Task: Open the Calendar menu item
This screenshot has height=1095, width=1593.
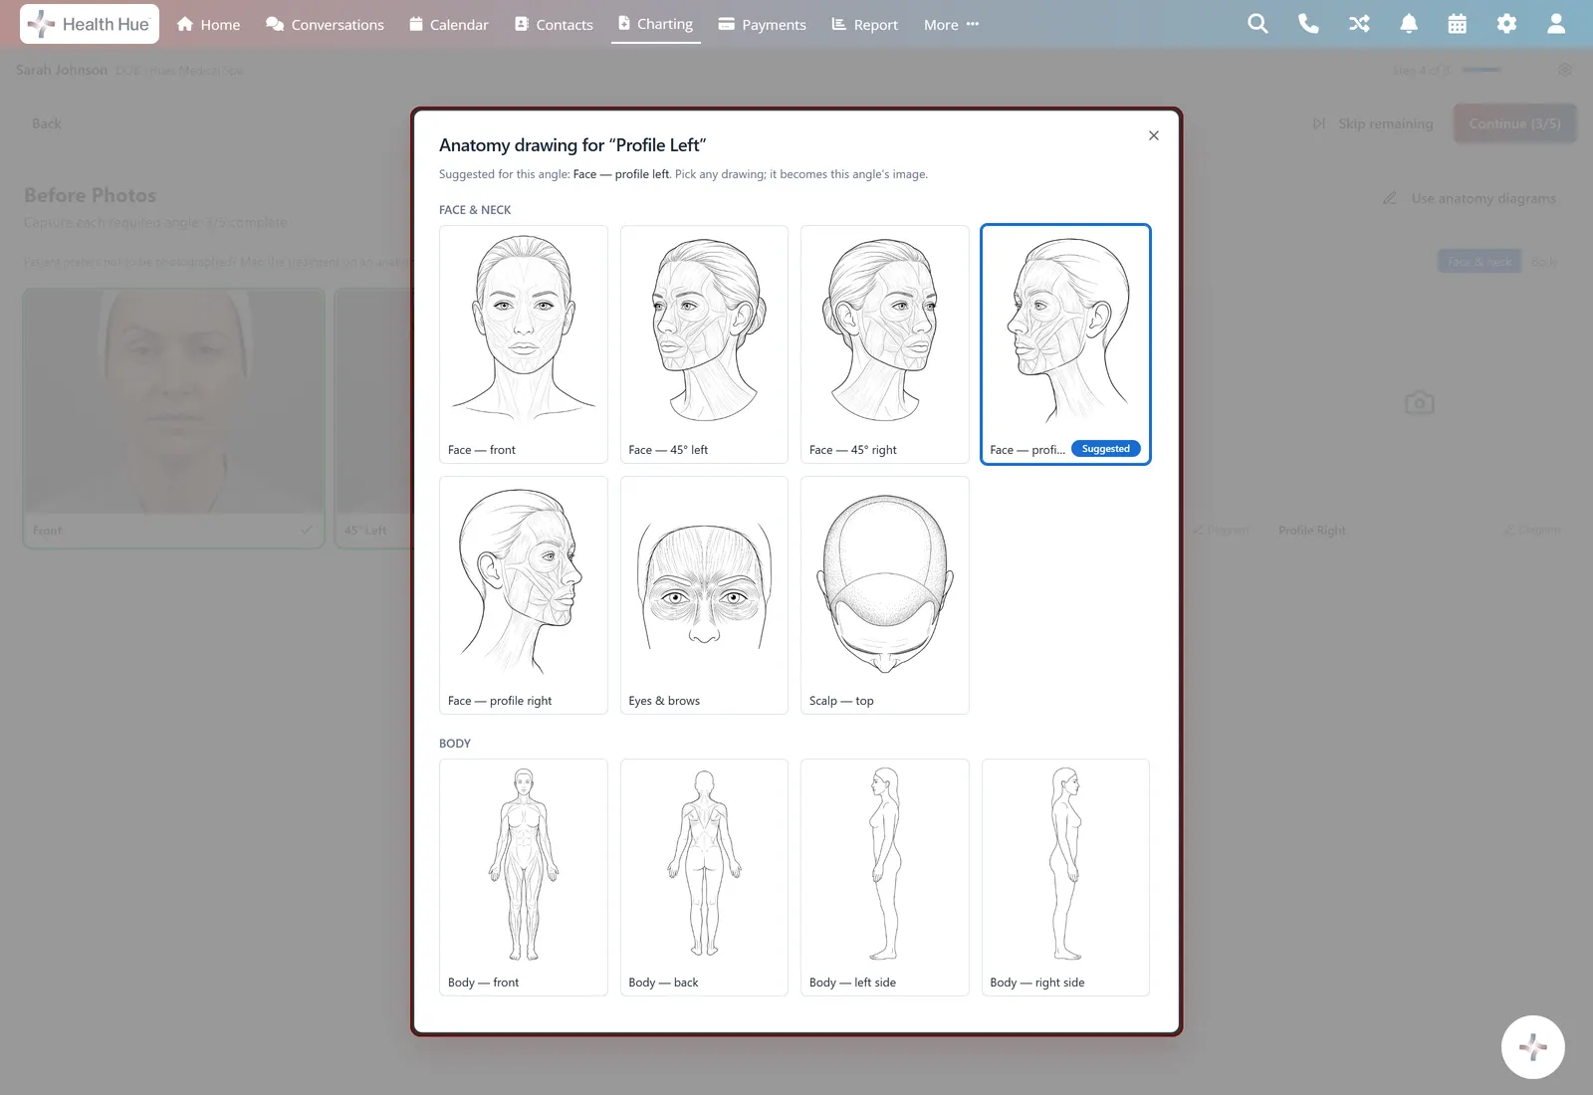Action: (449, 24)
